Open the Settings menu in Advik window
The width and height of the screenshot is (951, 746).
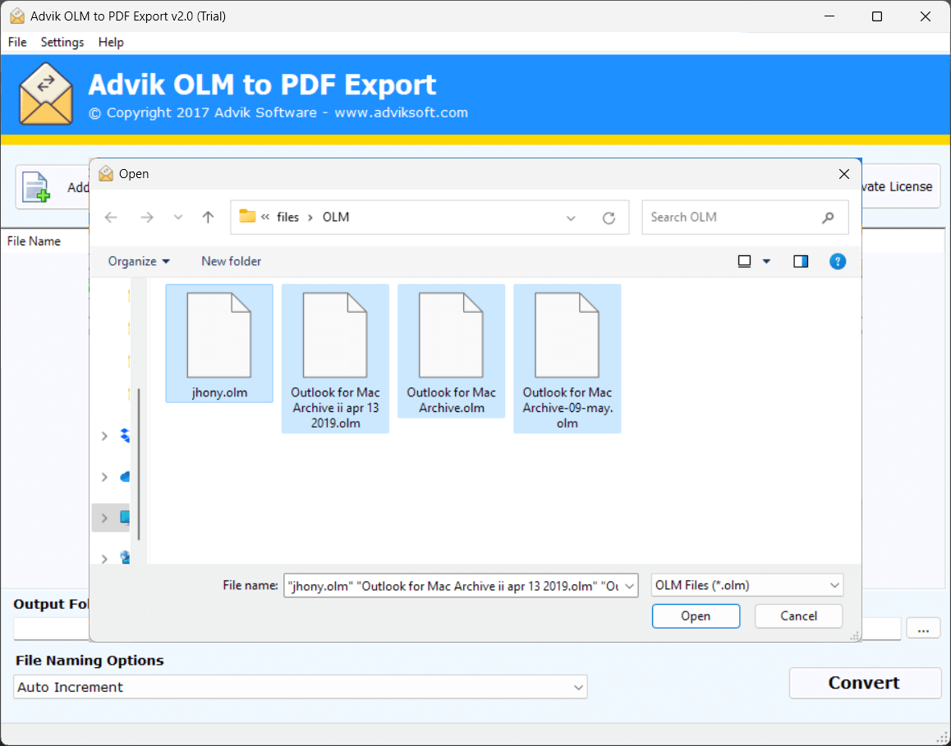click(x=62, y=42)
